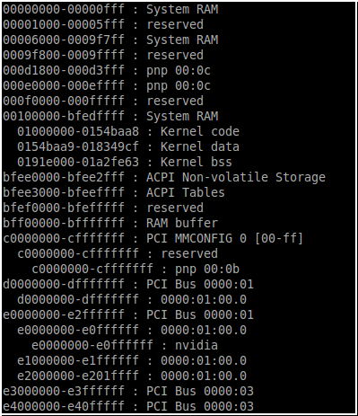The image size is (358, 416).
Task: Click the PCI MMCONFIG 0 [00-ff] line
Action: pos(153,239)
